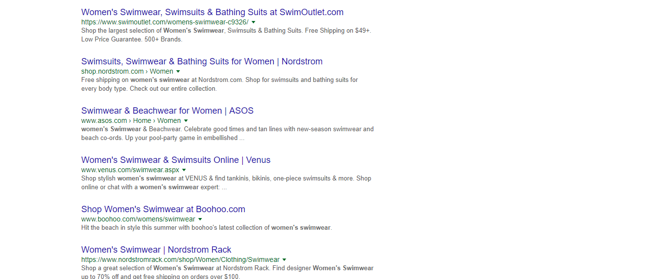The width and height of the screenshot is (660, 279).
Task: Click the shop.nordstrom.com › Women breadcrumb
Action: pyautogui.click(x=127, y=71)
